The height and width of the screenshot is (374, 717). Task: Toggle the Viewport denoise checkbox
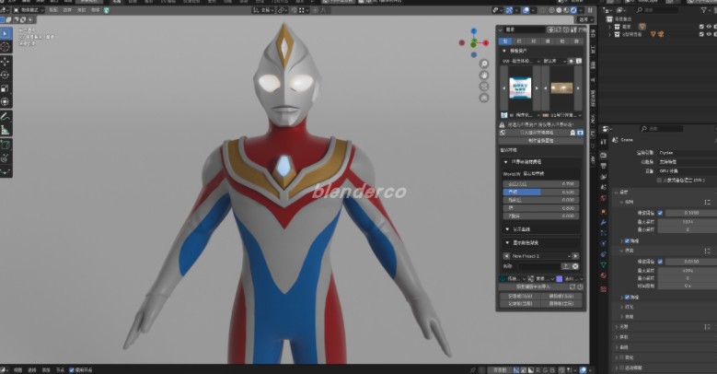(628, 240)
